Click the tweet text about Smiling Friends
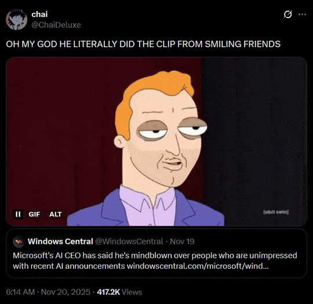This screenshot has height=304, width=313. [143, 44]
